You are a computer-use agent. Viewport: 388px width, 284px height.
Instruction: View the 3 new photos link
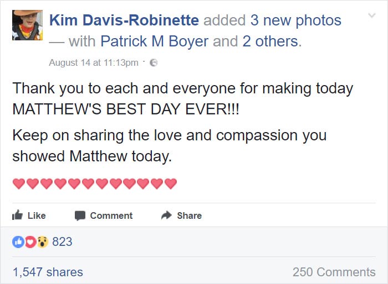click(x=295, y=21)
